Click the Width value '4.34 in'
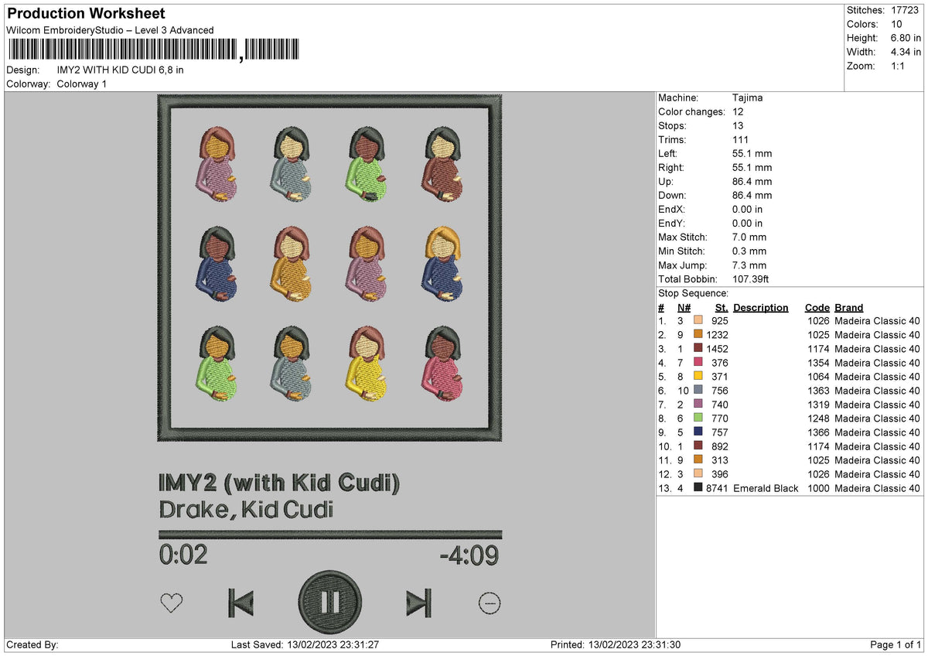Viewport: 928px width, 656px height. pyautogui.click(x=906, y=52)
